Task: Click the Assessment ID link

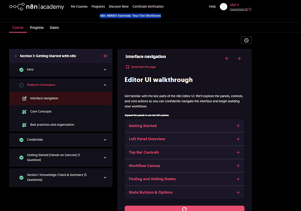Action: coord(239,10)
